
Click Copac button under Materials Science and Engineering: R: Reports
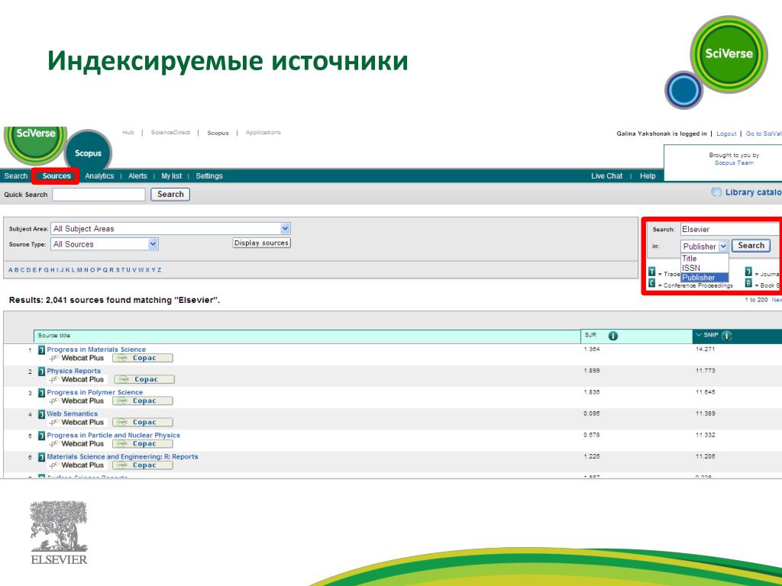pyautogui.click(x=143, y=465)
